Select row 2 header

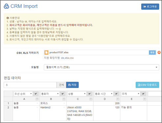click(8, 113)
